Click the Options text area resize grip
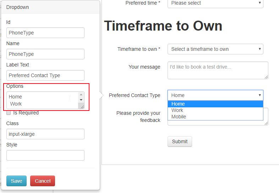The image size is (279, 193). [82, 107]
